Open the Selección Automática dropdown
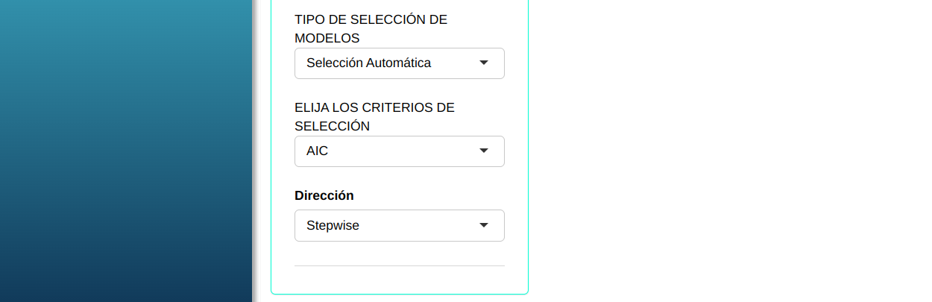The width and height of the screenshot is (932, 302). (399, 63)
